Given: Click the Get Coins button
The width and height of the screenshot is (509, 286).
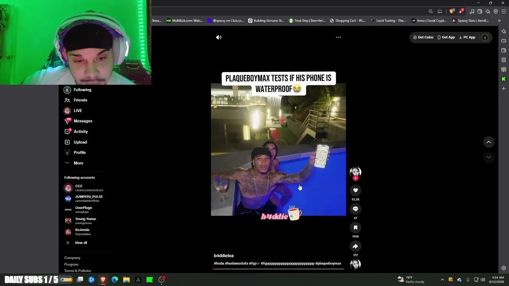Looking at the screenshot, I should point(423,37).
